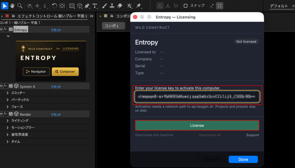Open LICENSING link in Entropy banner
This screenshot has width=295, height=168.
tap(71, 49)
